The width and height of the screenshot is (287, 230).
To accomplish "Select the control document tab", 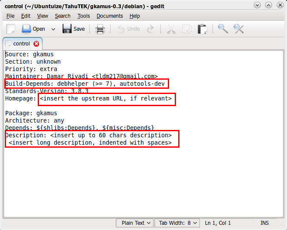I will point(21,44).
